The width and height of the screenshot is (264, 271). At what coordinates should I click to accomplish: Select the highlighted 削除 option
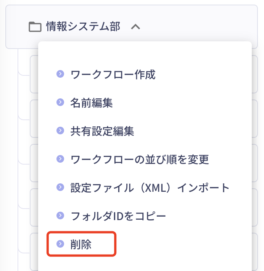[x=81, y=244]
